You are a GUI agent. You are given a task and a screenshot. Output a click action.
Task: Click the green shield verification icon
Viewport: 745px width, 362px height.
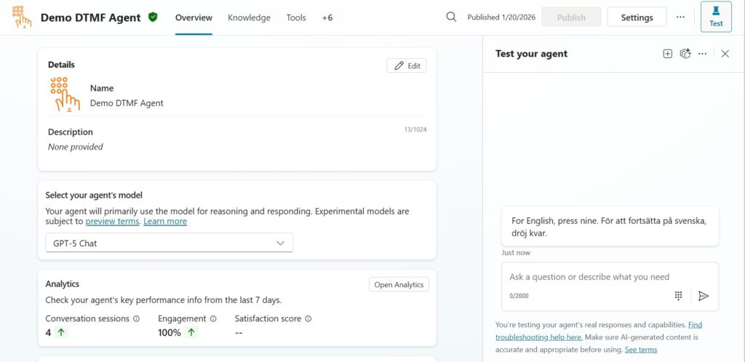153,17
